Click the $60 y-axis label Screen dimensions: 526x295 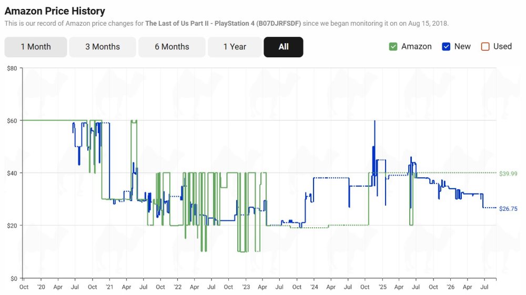12,121
